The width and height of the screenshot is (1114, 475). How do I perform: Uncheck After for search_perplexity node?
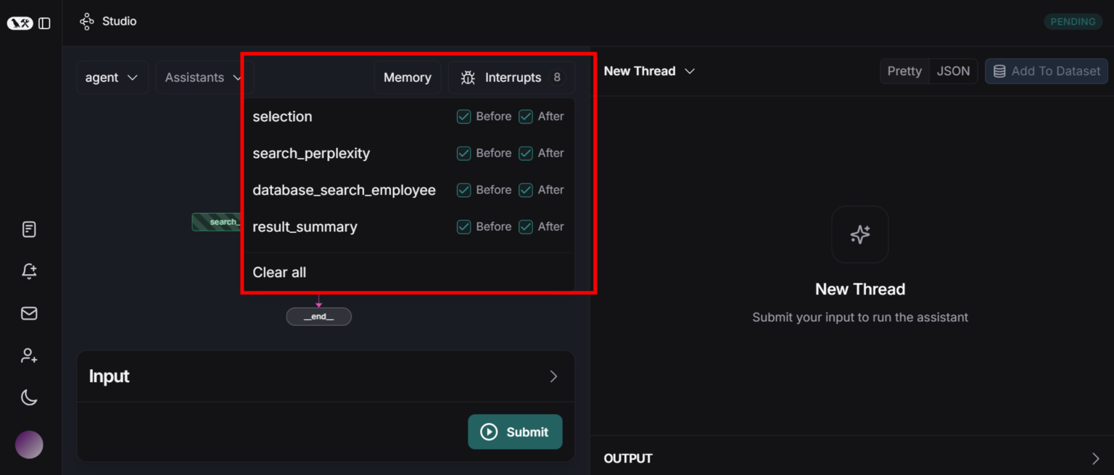526,153
